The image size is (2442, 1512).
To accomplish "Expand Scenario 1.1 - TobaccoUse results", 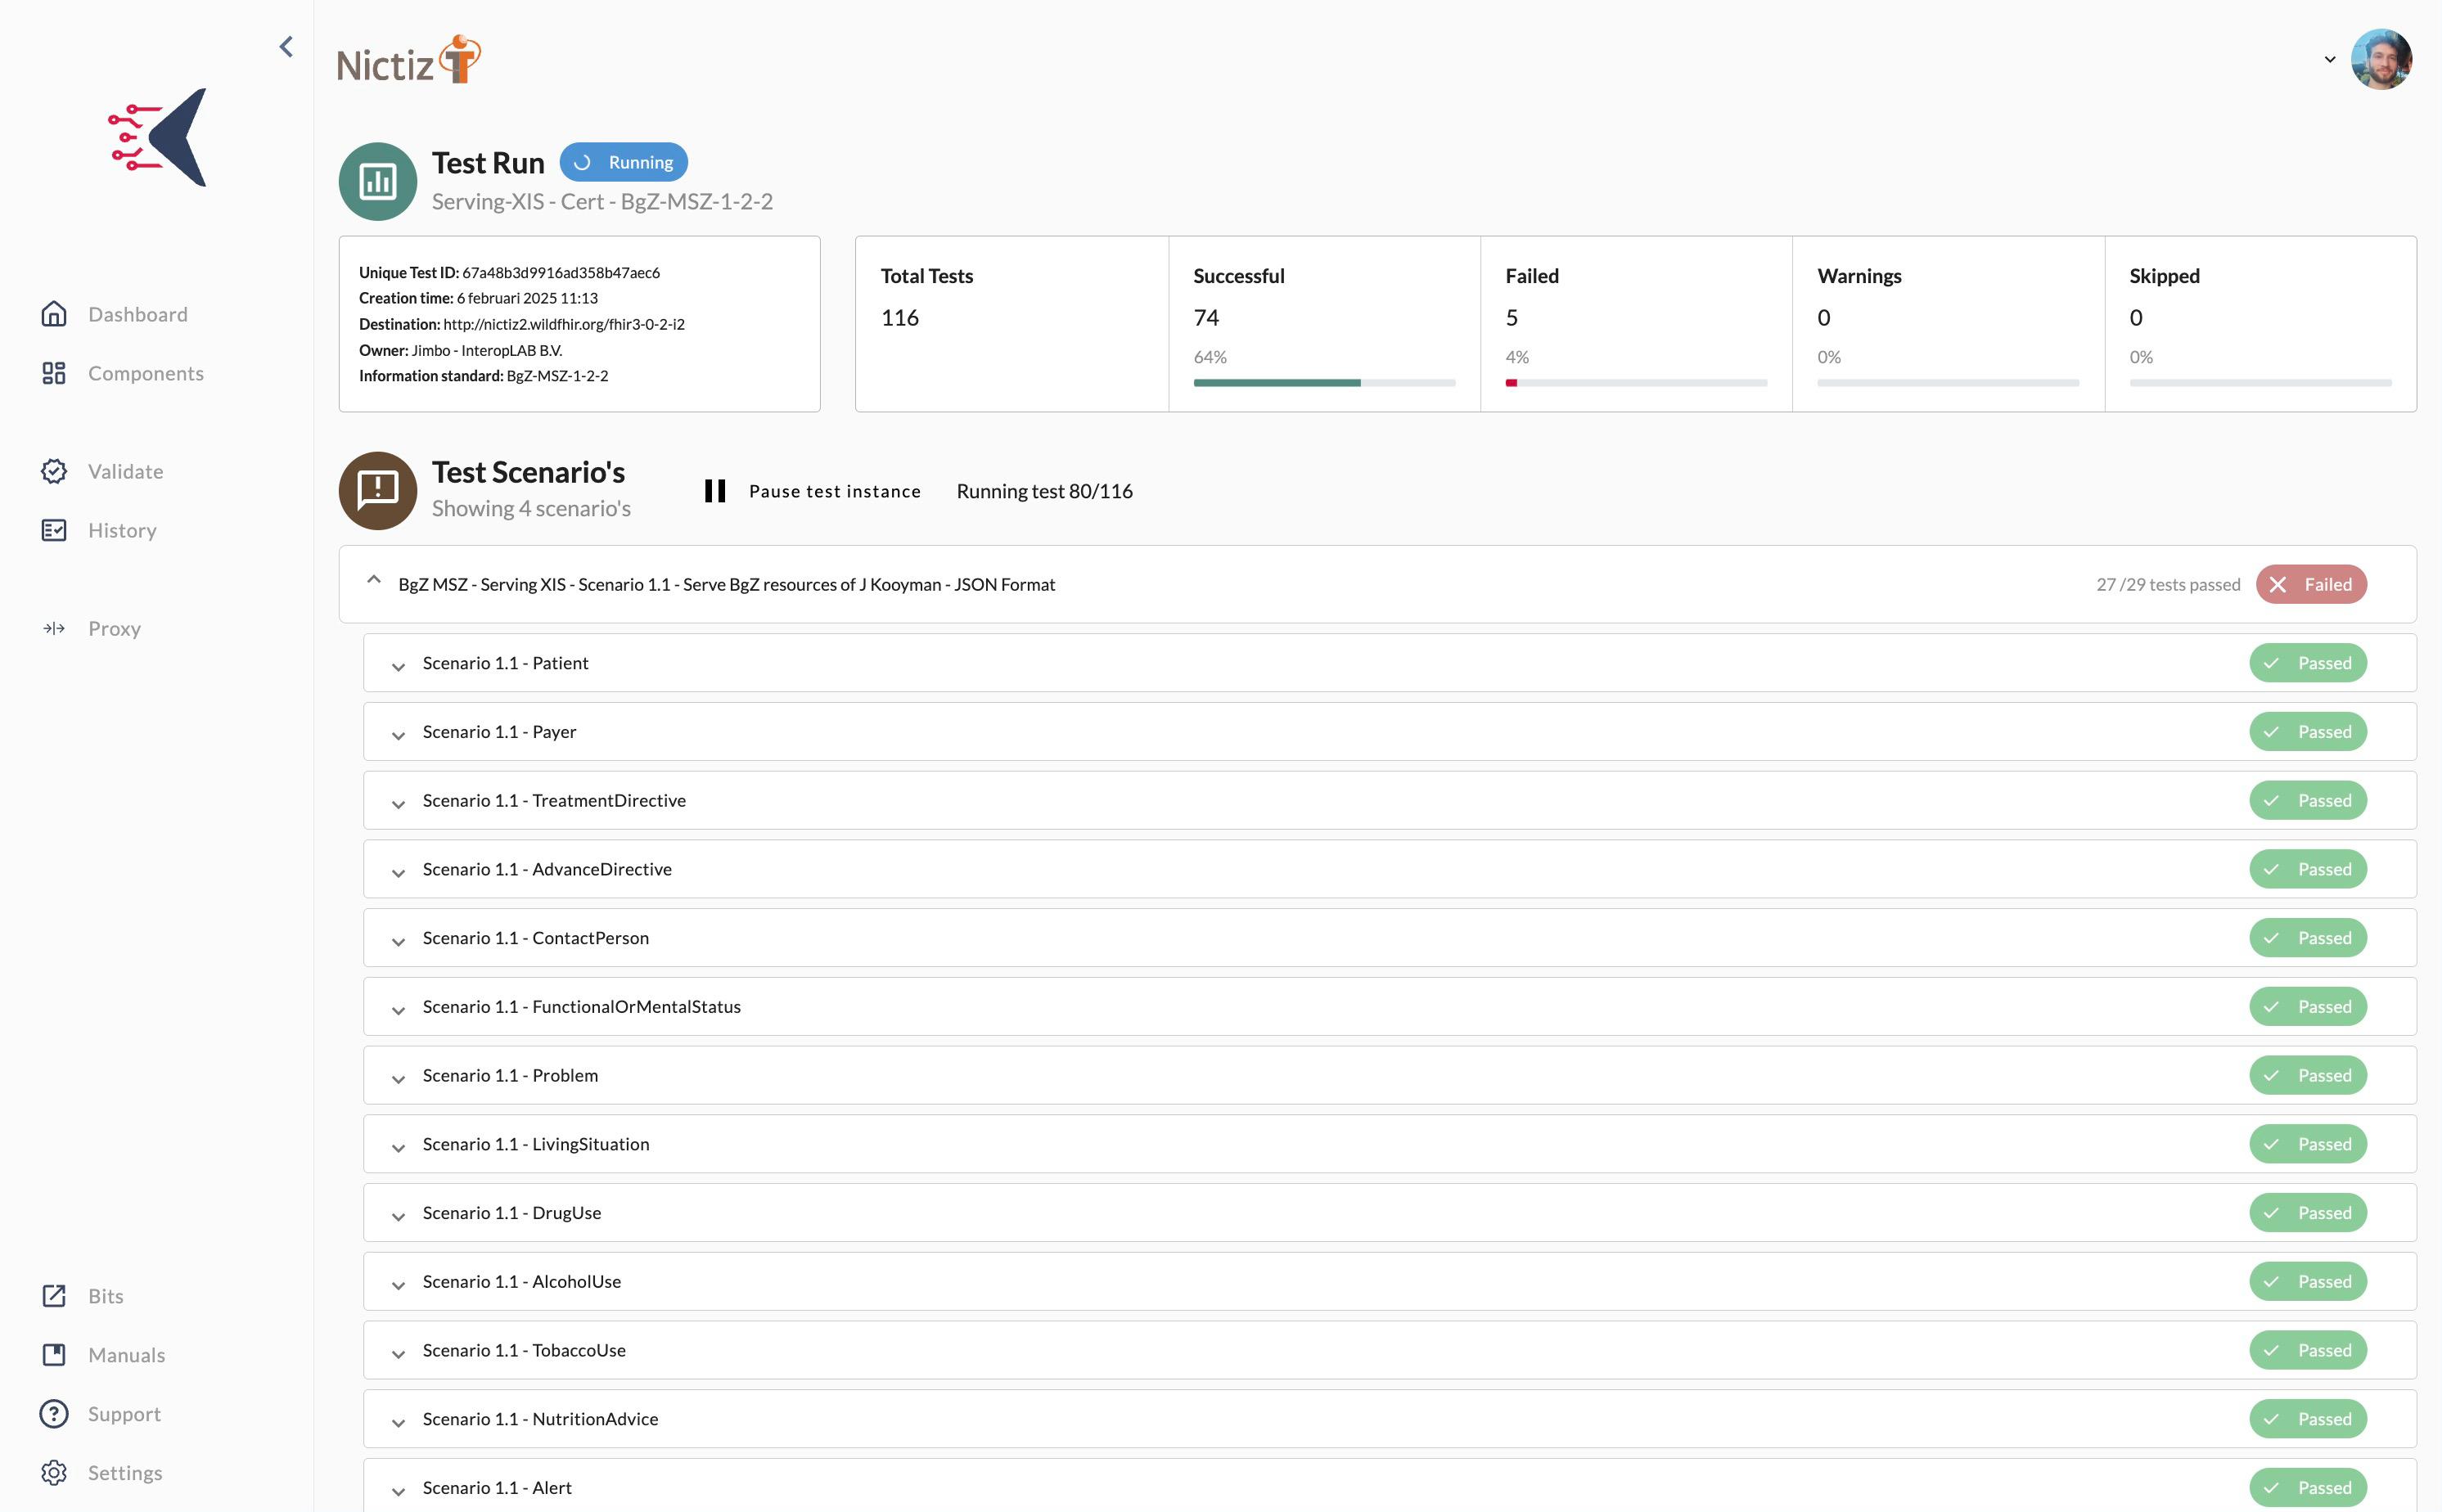I will [x=399, y=1352].
